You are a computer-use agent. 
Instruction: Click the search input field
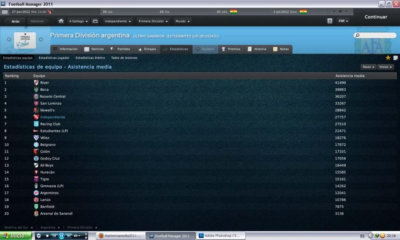tap(375, 36)
